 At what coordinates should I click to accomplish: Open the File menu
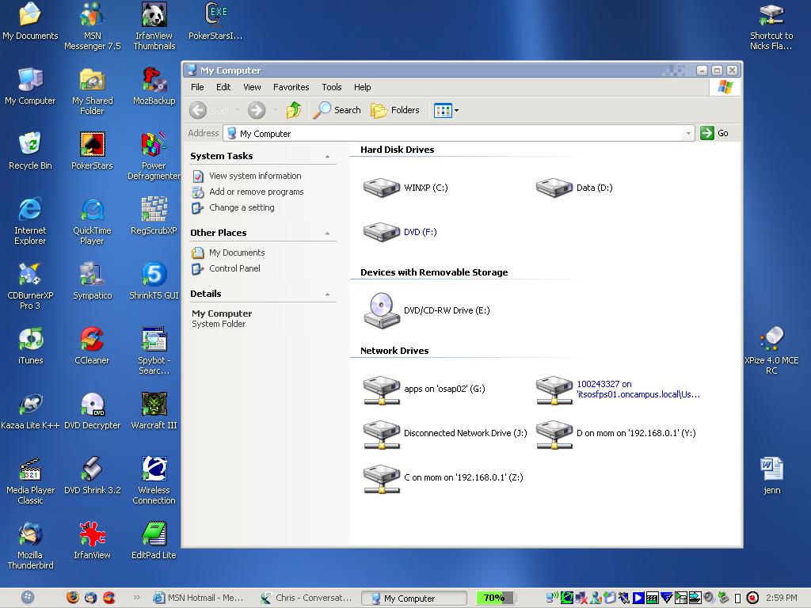(197, 87)
